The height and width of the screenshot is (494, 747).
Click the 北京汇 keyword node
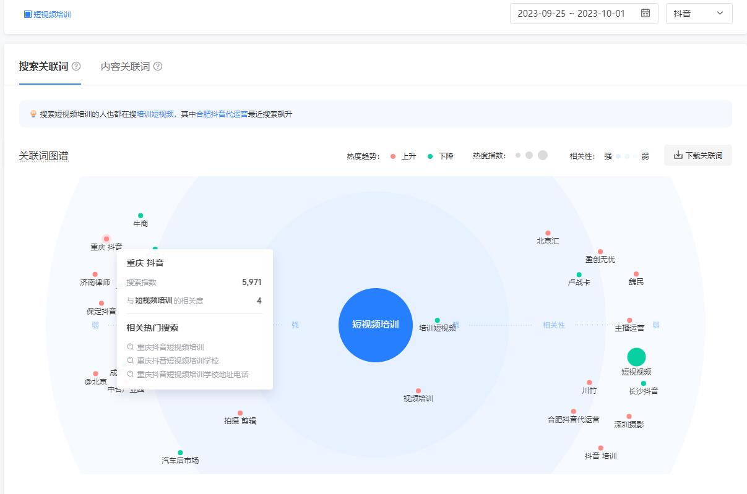coord(548,233)
